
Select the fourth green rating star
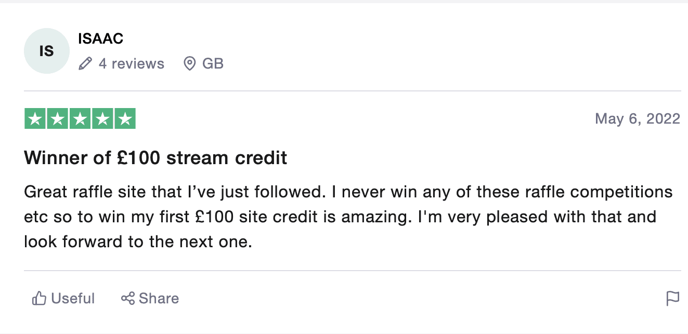coord(102,119)
